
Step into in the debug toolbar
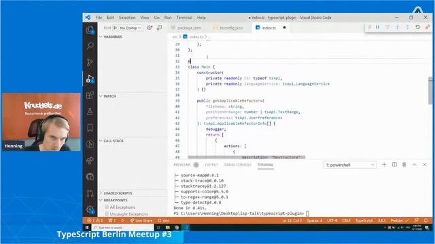tap(398, 27)
